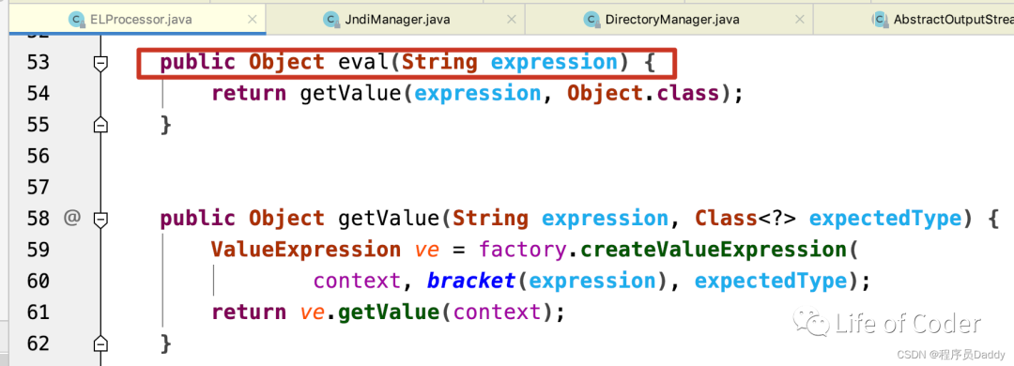Collapse the eval method at line 53

click(100, 63)
